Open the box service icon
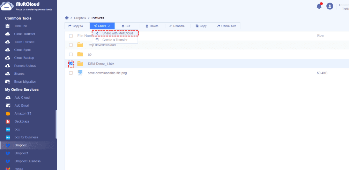This screenshot has width=349, height=170. [8, 129]
